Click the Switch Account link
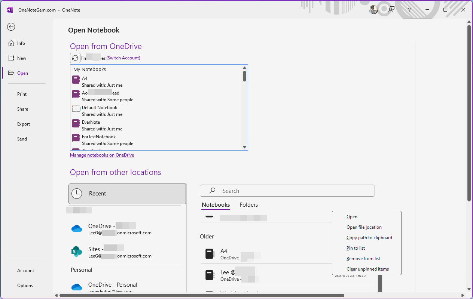 (x=123, y=58)
